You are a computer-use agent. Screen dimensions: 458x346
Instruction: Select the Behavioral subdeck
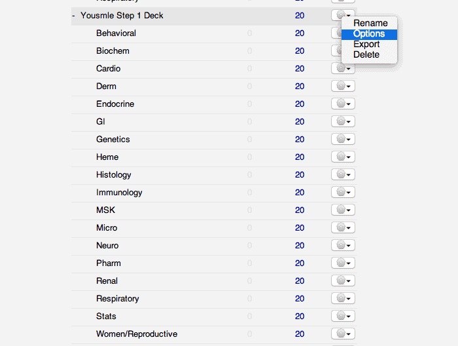(x=116, y=33)
